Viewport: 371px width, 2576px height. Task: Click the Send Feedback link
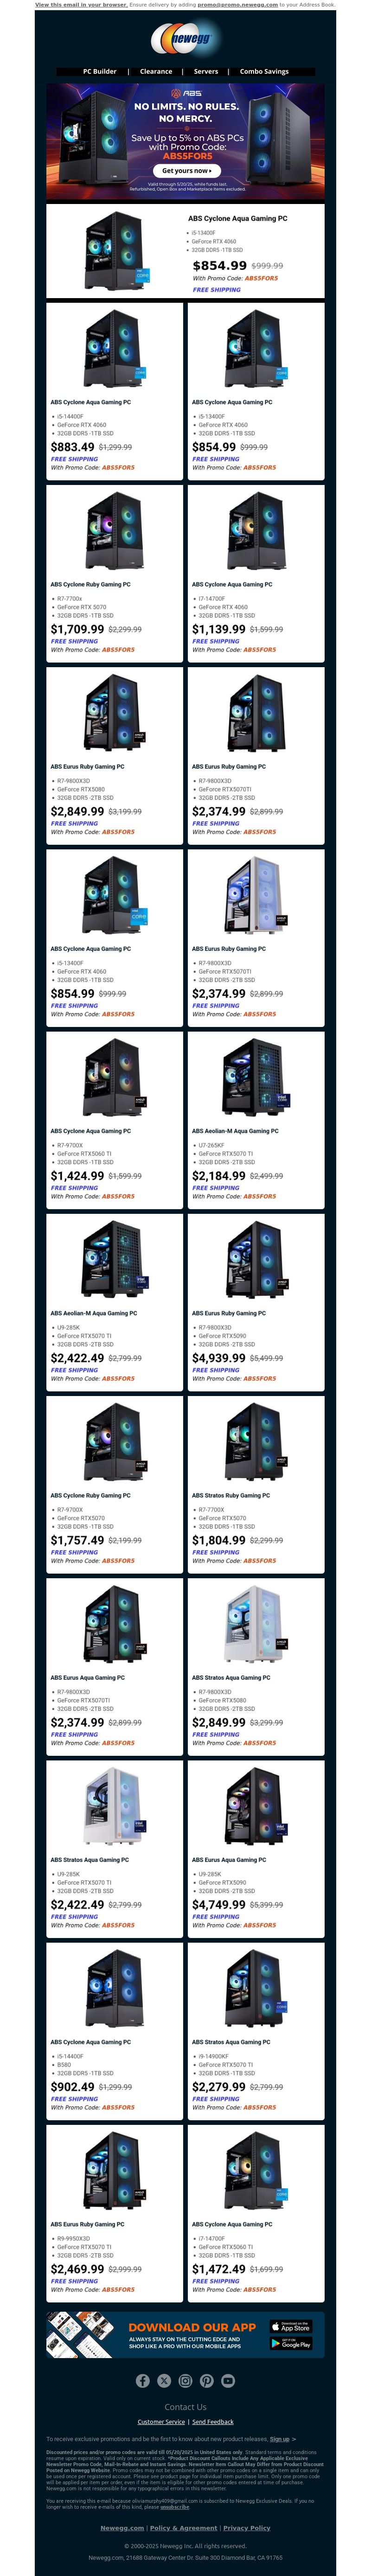tap(213, 2422)
